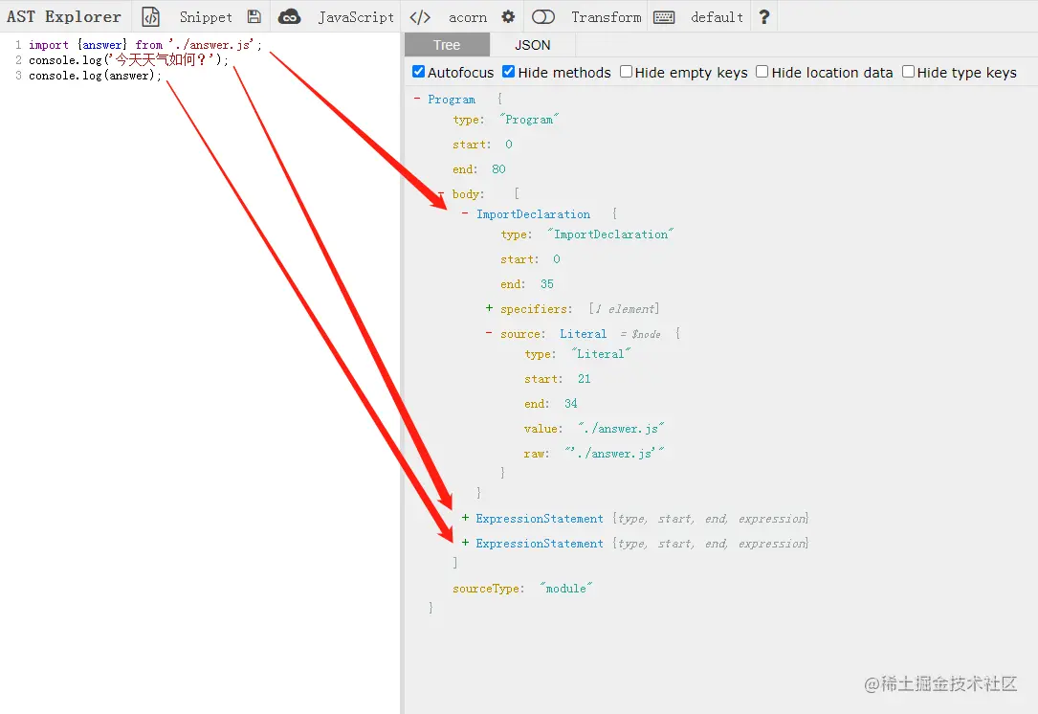
Task: Click the code brackets icon before acorn
Action: pos(420,17)
